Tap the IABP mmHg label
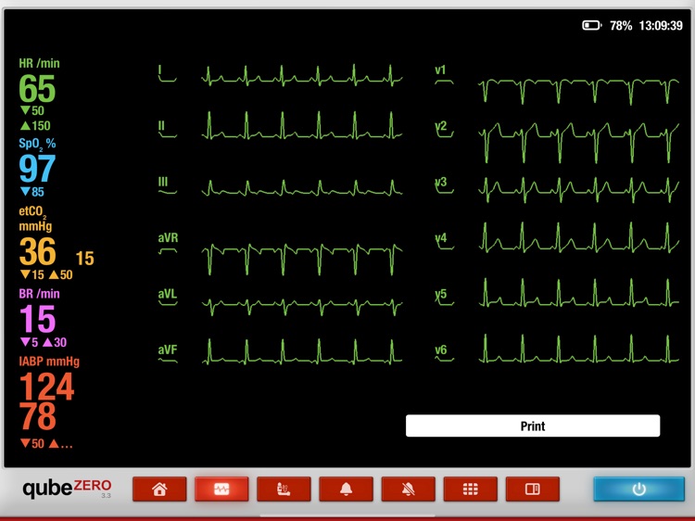The height and width of the screenshot is (521, 695). pos(49,362)
